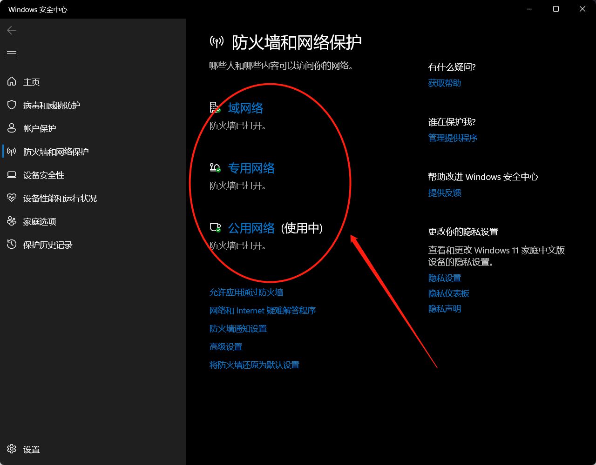This screenshot has height=465, width=596.
Task: Open 公用网络 (使用中) settings
Action: 251,228
